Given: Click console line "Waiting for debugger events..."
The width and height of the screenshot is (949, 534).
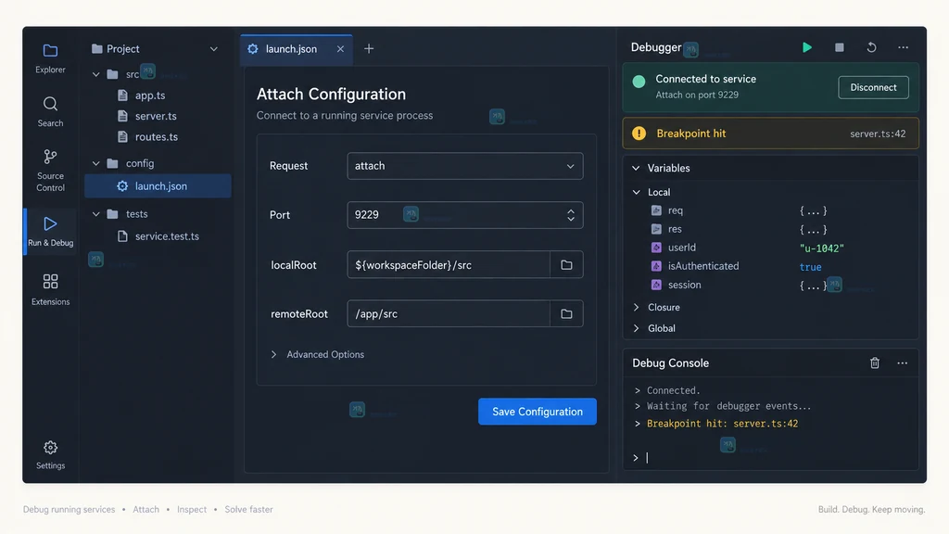Looking at the screenshot, I should tap(728, 406).
